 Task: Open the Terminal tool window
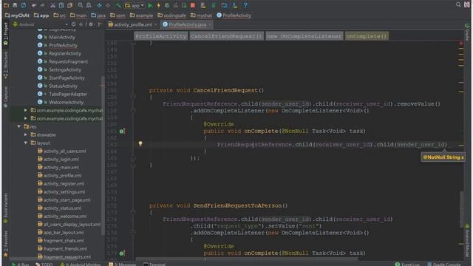154,265
